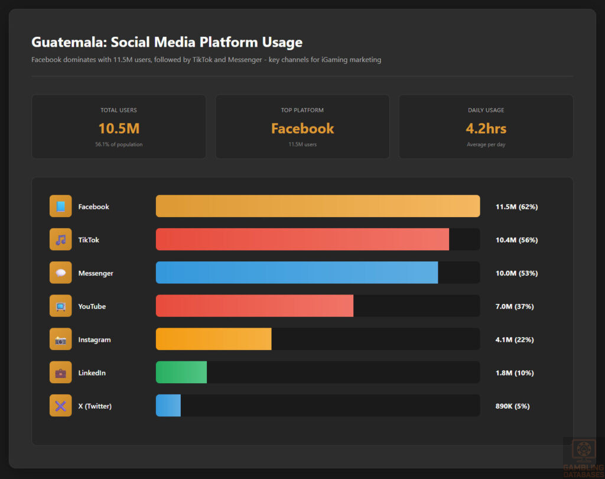Select the Facebook platform icon
The image size is (605, 479).
point(60,206)
